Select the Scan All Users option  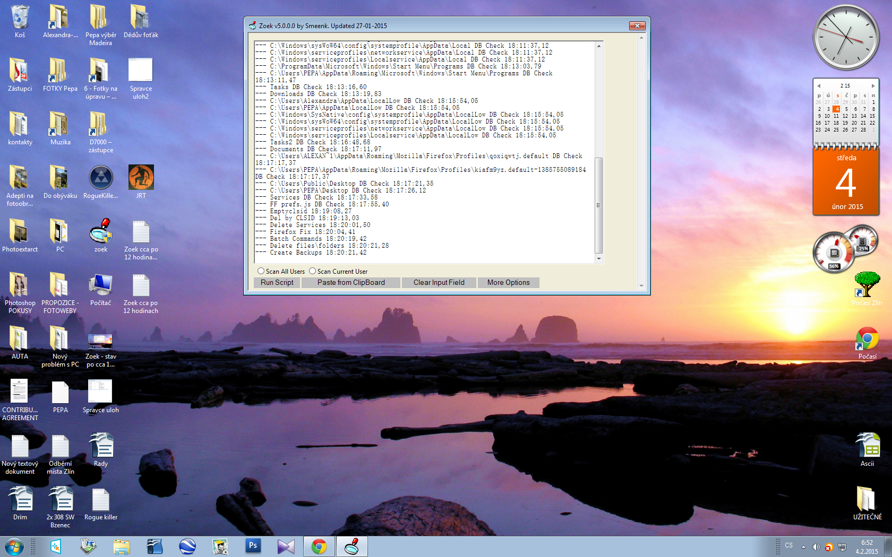click(261, 271)
